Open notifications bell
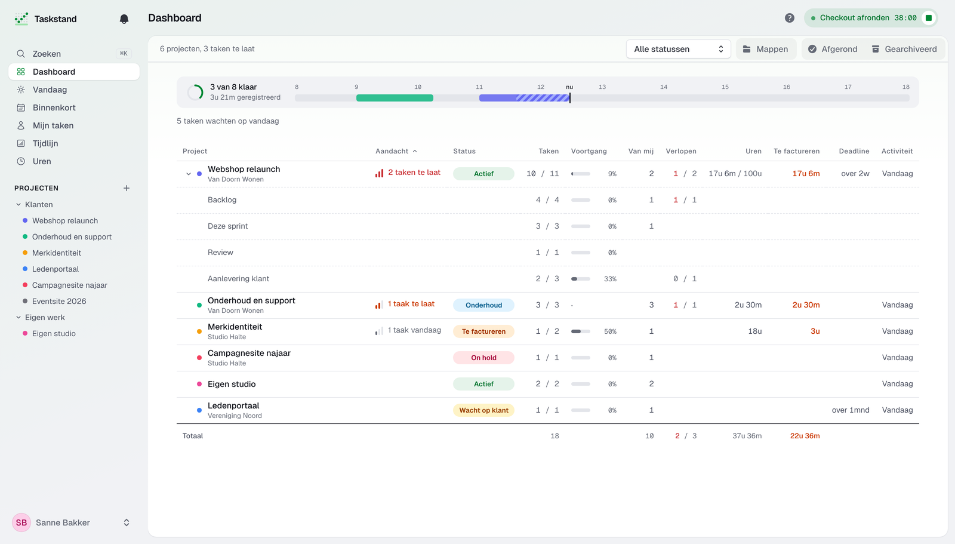Viewport: 955px width, 544px height. coord(124,19)
